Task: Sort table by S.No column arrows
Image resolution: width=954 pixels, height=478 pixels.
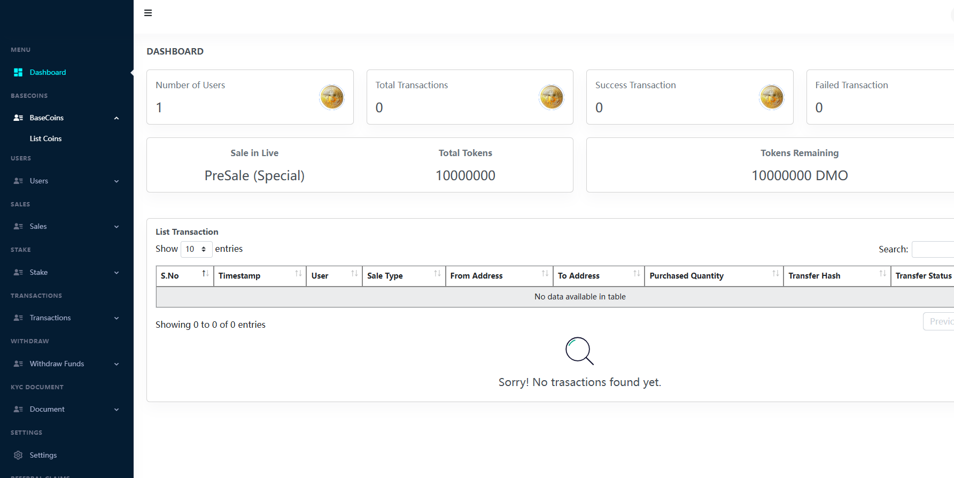Action: coord(205,274)
